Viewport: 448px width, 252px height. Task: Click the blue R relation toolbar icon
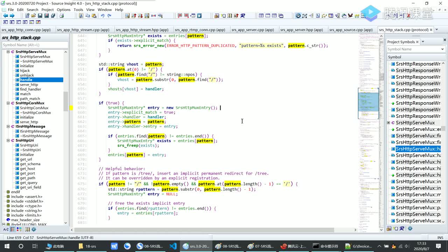[x=243, y=16]
